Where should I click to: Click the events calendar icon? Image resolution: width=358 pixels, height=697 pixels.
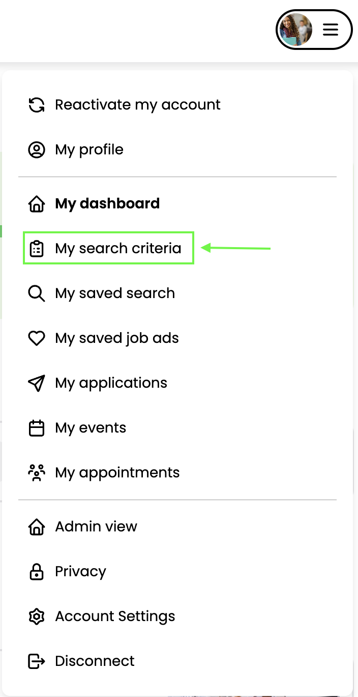click(x=37, y=428)
